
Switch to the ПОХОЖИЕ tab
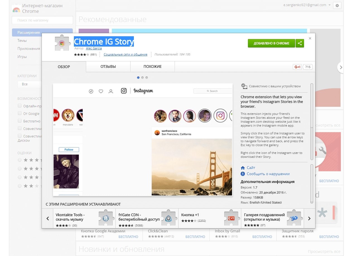[153, 67]
